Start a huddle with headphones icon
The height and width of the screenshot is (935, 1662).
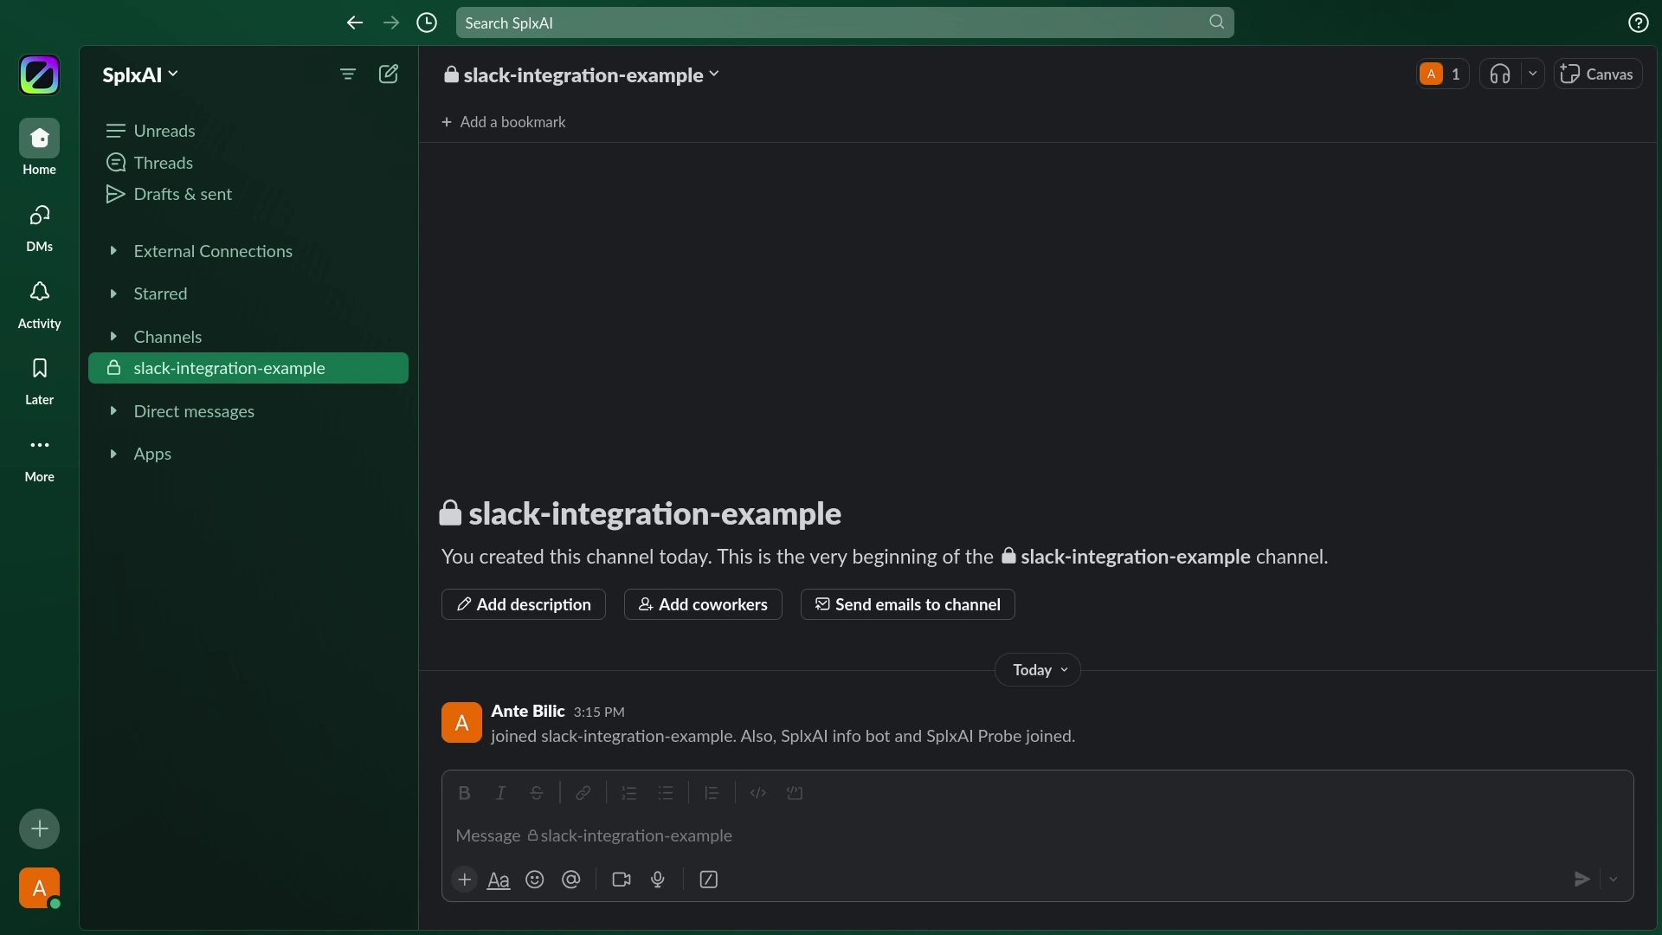coord(1500,74)
